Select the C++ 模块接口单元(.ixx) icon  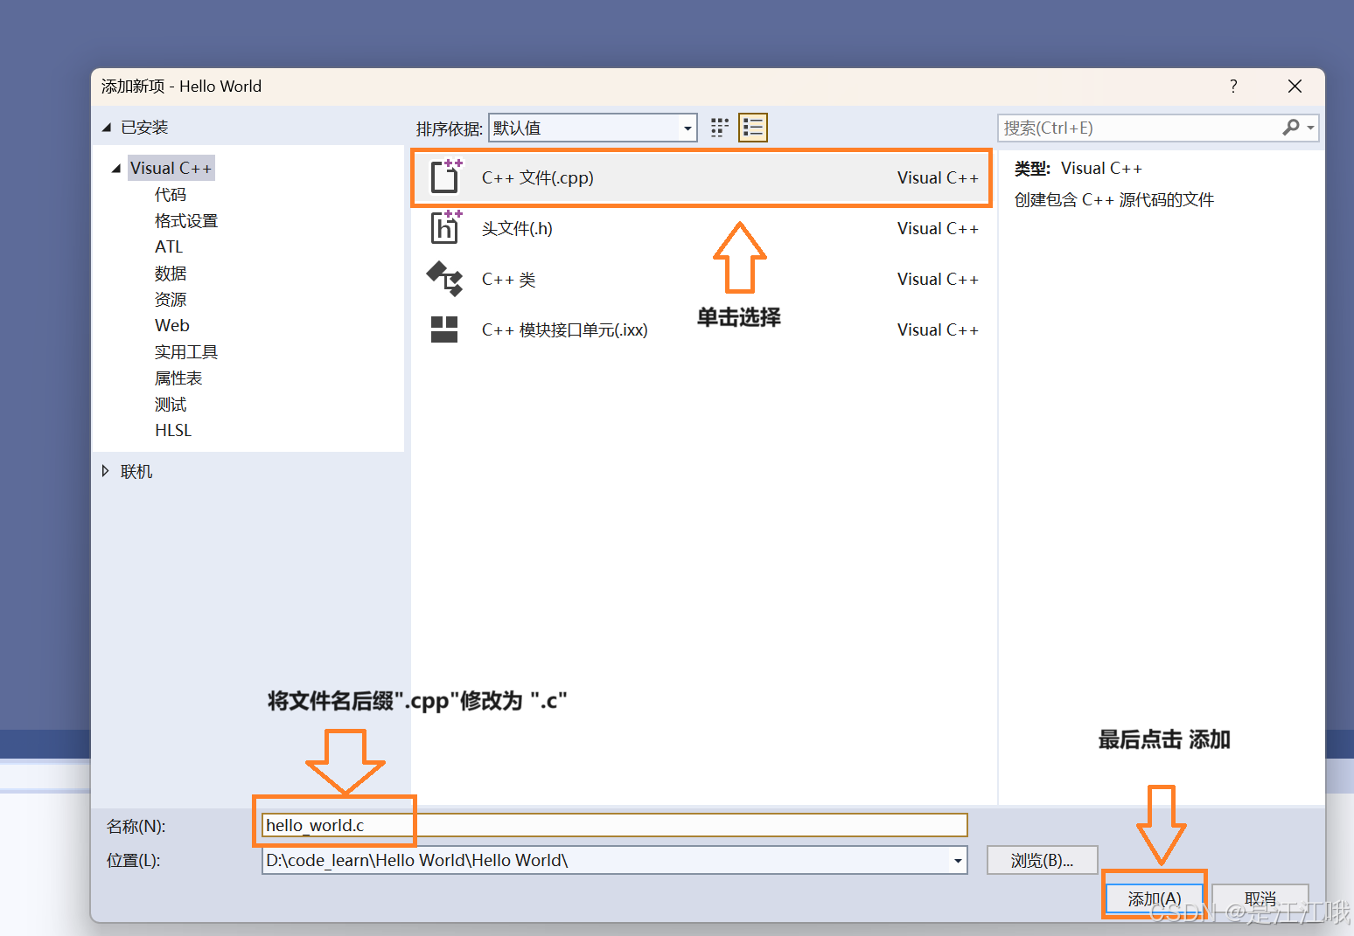point(444,329)
